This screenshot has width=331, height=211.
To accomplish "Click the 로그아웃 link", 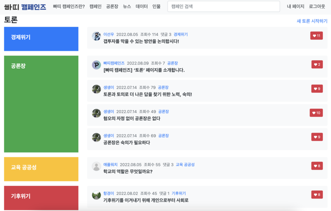I will pos(317,7).
